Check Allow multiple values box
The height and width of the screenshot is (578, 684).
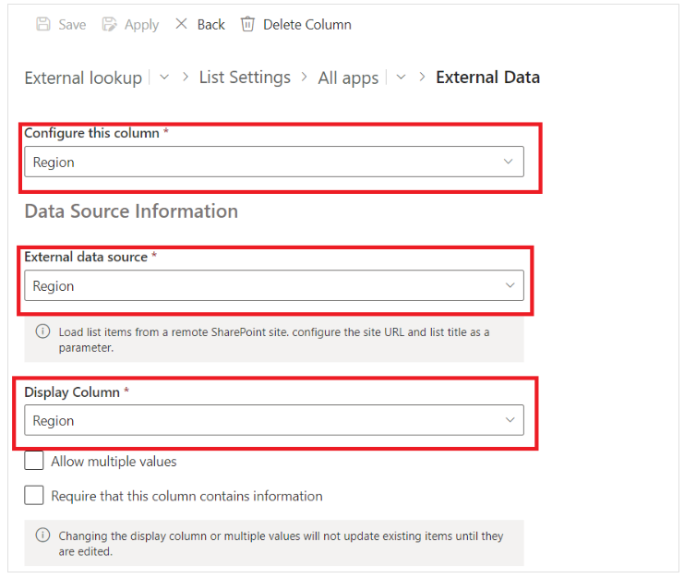pos(34,461)
